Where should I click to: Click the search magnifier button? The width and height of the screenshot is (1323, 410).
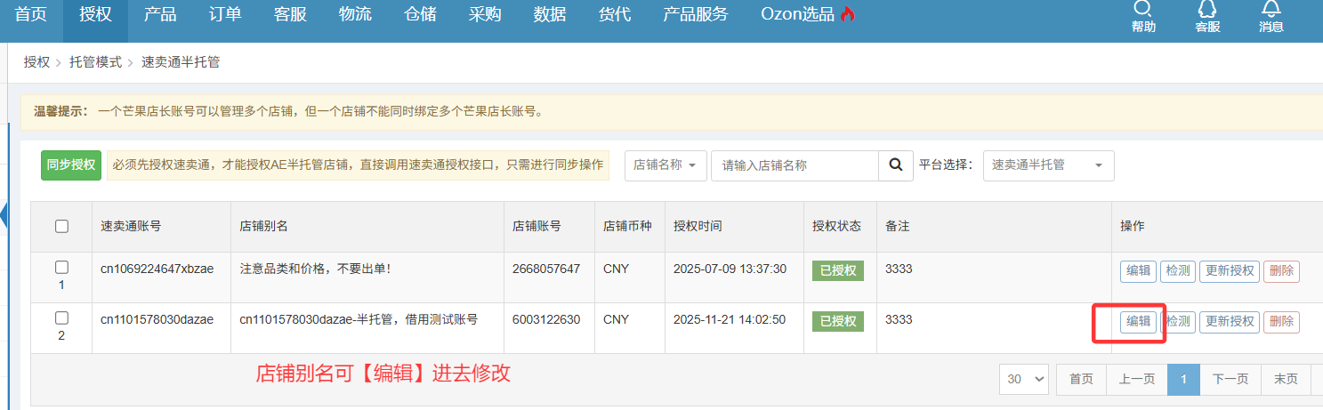point(896,165)
